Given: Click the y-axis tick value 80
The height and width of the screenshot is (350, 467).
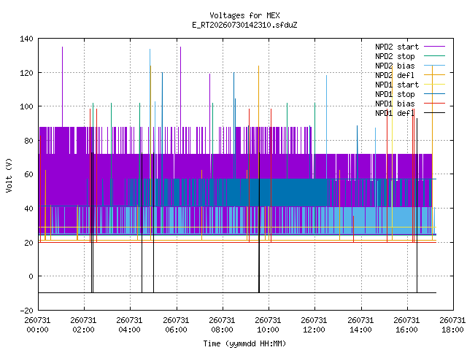Looking at the screenshot, I should click(x=28, y=141).
